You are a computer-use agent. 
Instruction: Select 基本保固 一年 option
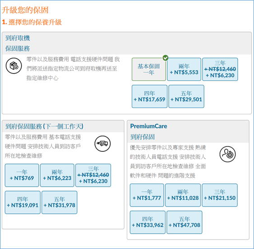[149, 69]
